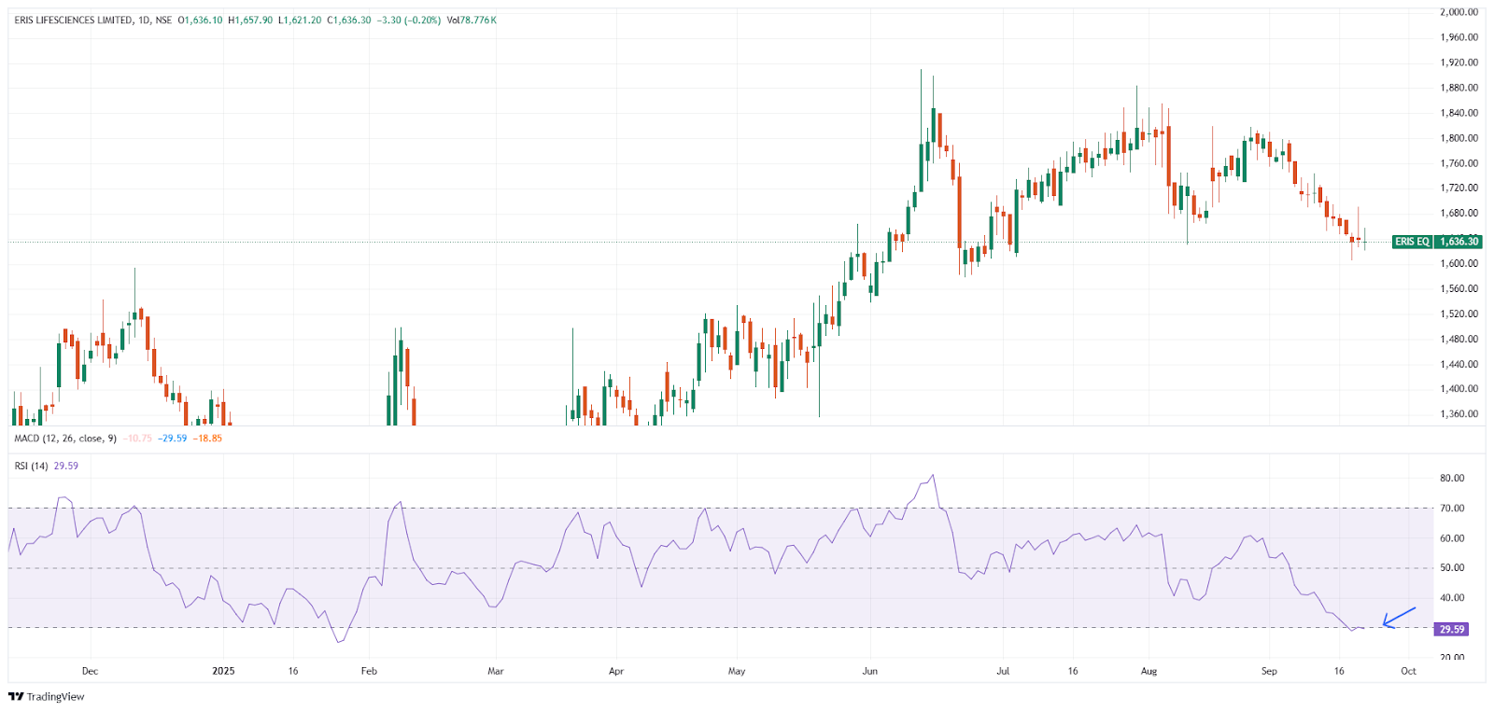The height and width of the screenshot is (711, 1494).
Task: Click the 80.00 RSI scale label
Action: click(x=1452, y=478)
